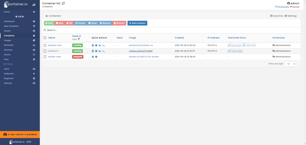
Task: Click the search magnifier icon
Action: (x=45, y=30)
